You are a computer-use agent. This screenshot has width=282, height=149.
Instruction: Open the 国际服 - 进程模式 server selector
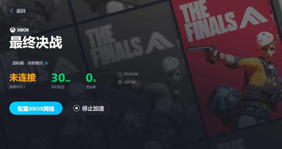click(x=29, y=63)
